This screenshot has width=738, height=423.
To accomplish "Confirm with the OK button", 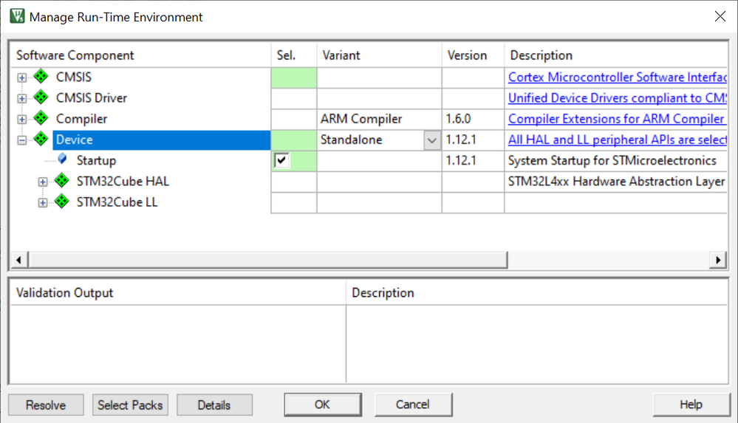I will (x=322, y=405).
